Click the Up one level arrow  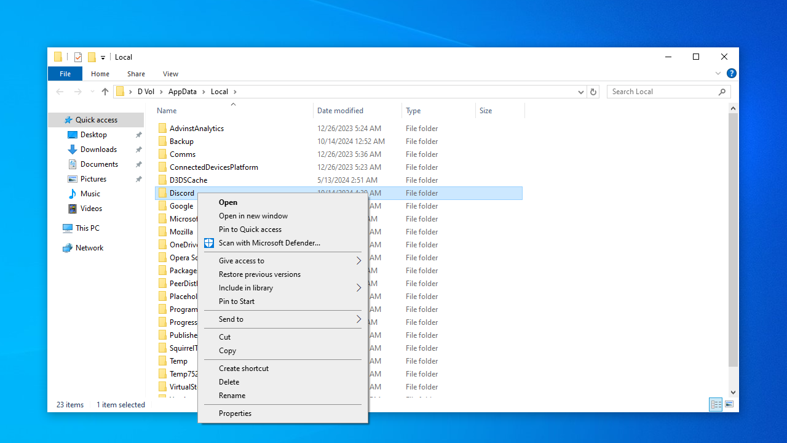pos(105,92)
